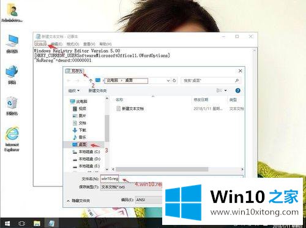Select 本地磁盘 (D:) in navigation tree
The width and height of the screenshot is (306, 228).
(86, 159)
